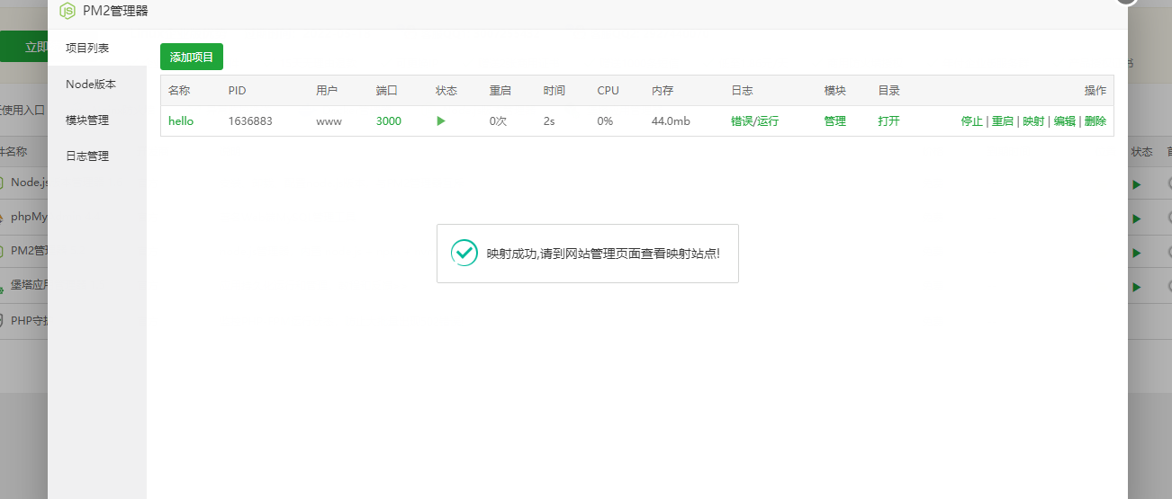Click background page second row play icon
Image resolution: width=1172 pixels, height=499 pixels.
pyautogui.click(x=1137, y=218)
